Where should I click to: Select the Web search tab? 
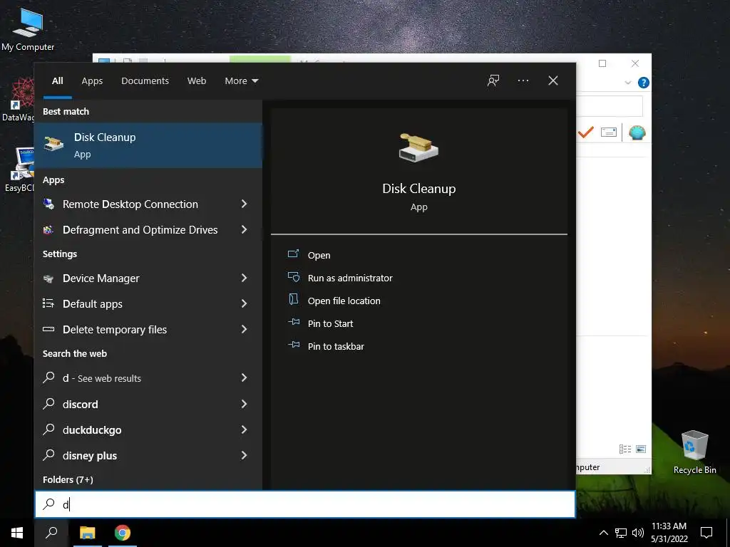tap(197, 81)
